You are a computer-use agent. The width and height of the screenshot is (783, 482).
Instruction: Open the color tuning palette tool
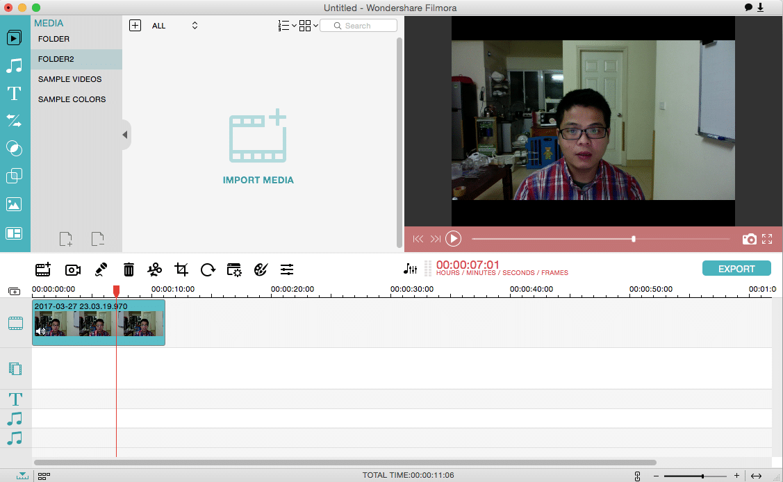(x=261, y=269)
